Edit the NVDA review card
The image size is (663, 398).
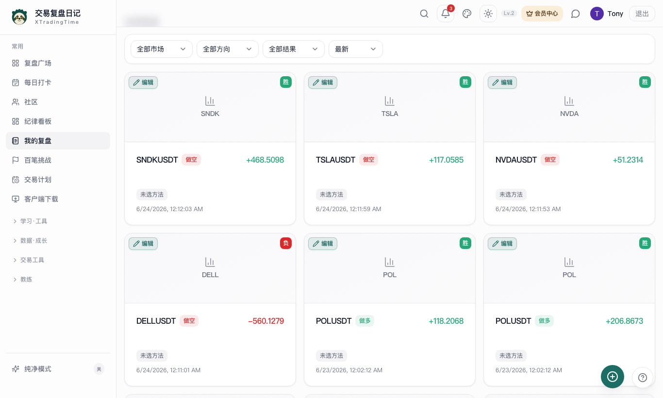502,83
